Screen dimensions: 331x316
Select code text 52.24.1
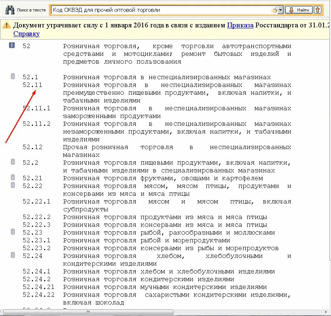(x=37, y=271)
